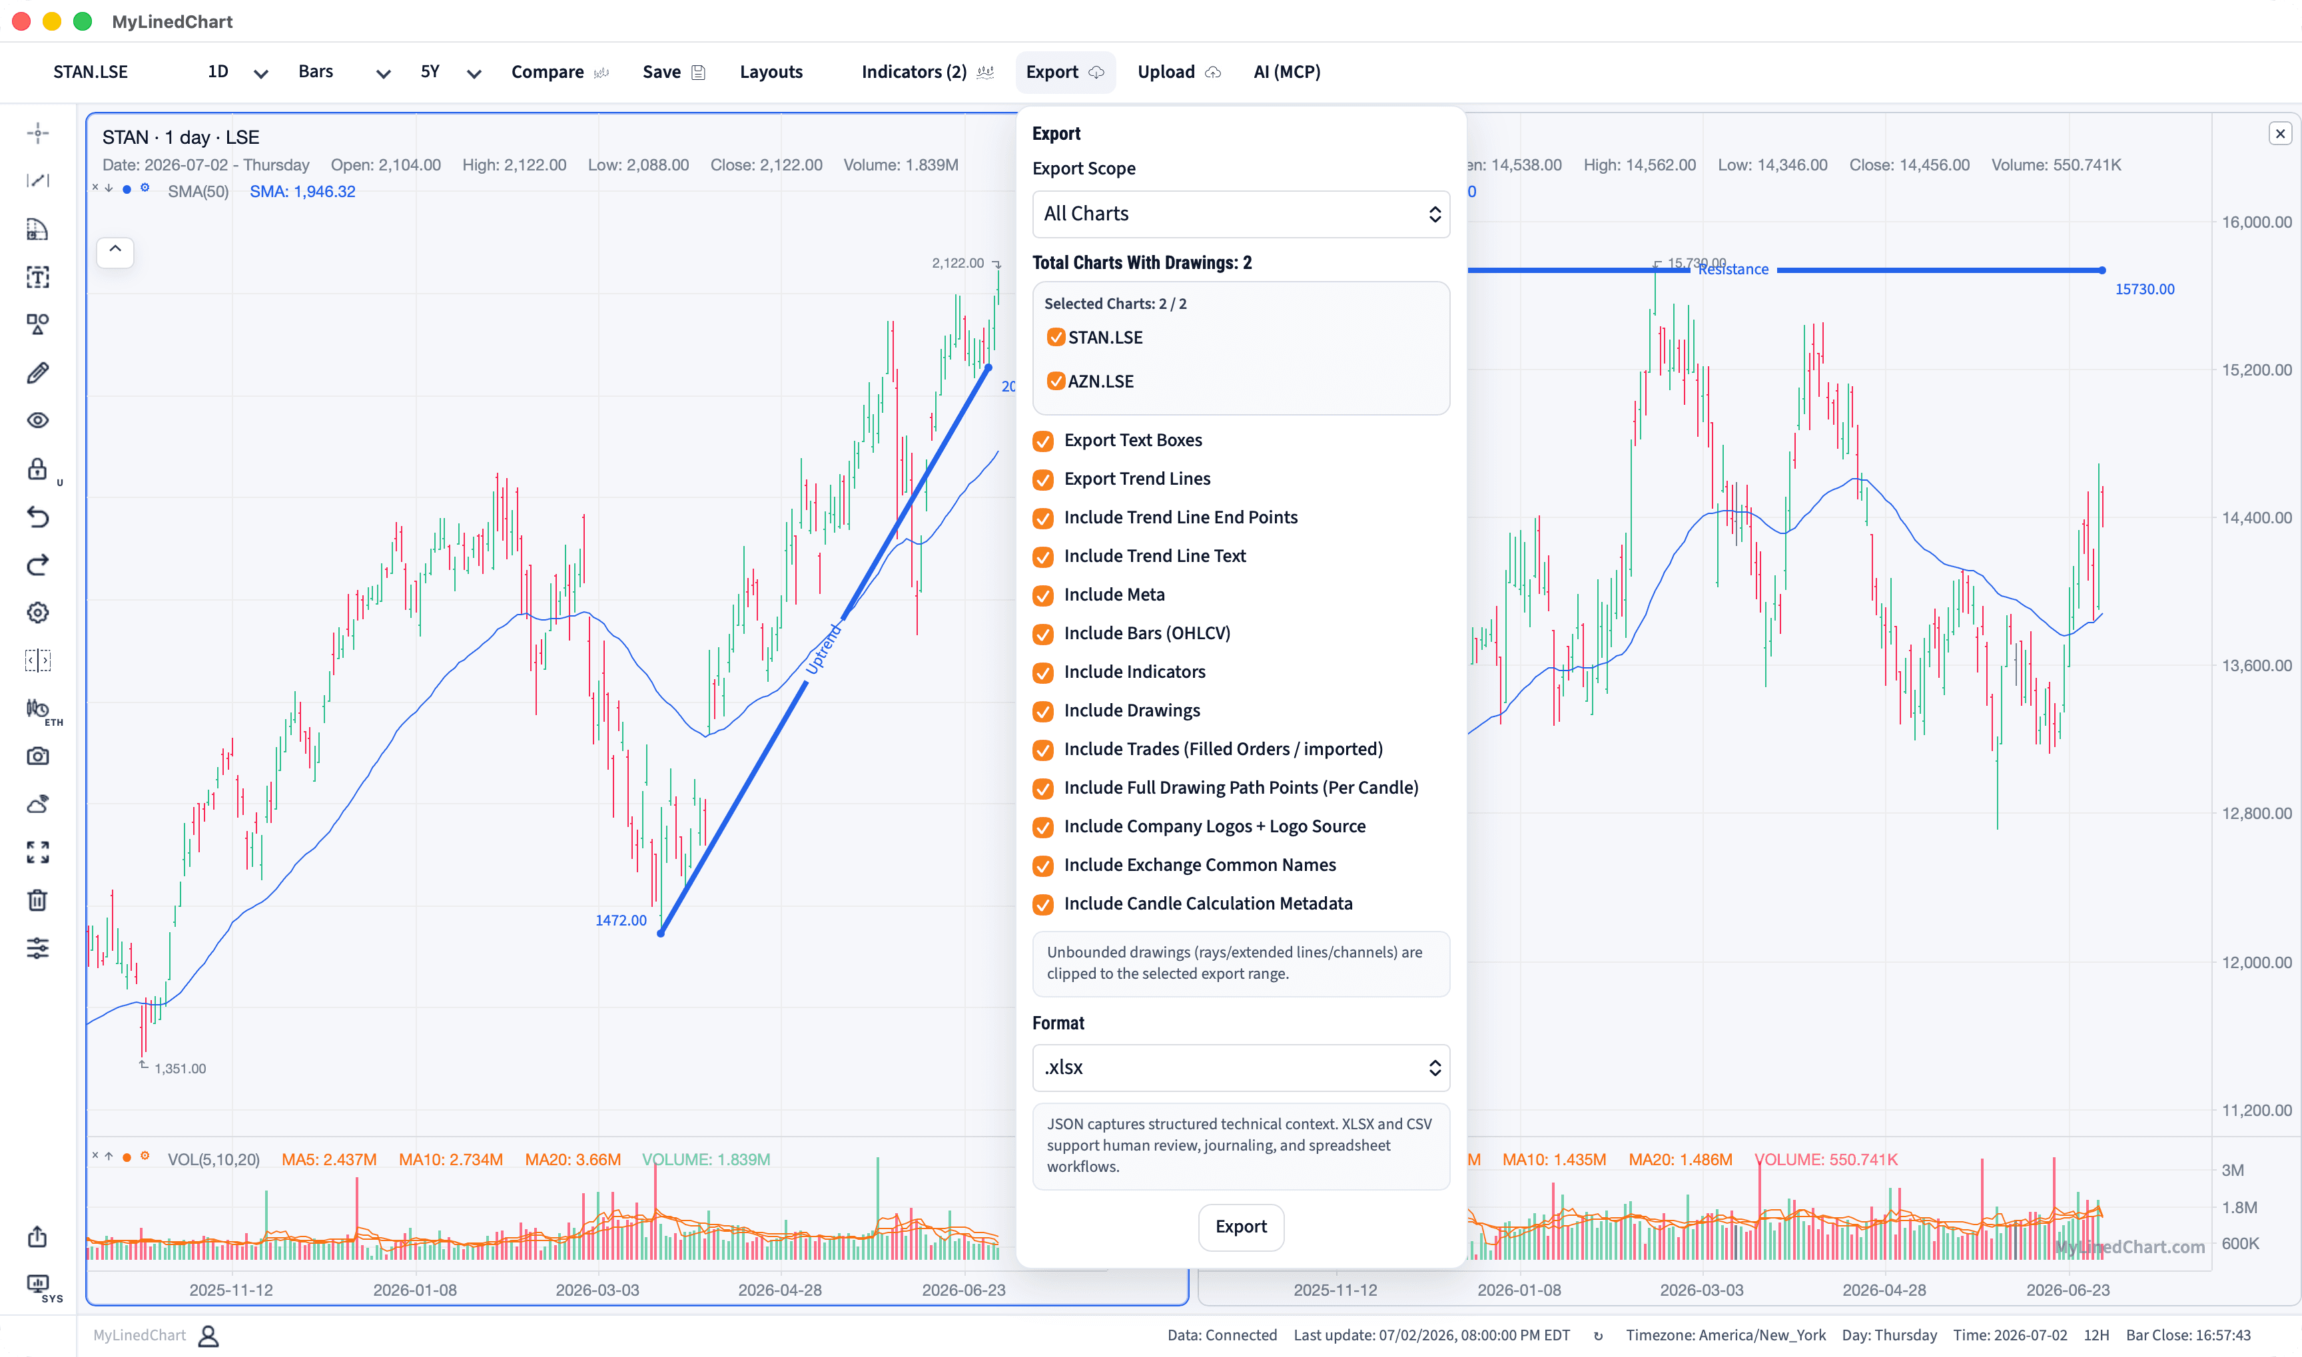Open the SYS monitor icon
The image size is (2302, 1357).
pos(37,1284)
